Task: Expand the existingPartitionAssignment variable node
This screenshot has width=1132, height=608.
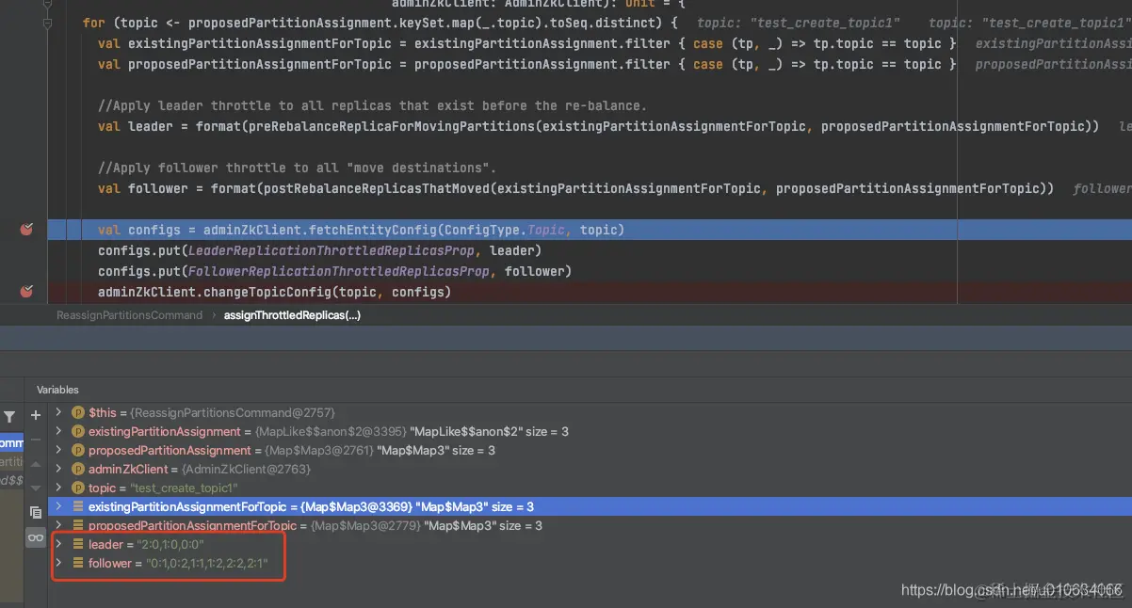Action: click(58, 431)
